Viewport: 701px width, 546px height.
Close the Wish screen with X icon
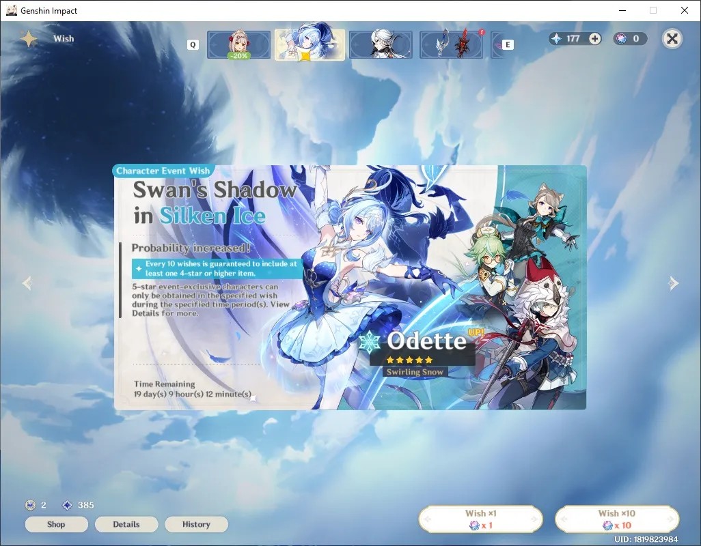[x=672, y=39]
